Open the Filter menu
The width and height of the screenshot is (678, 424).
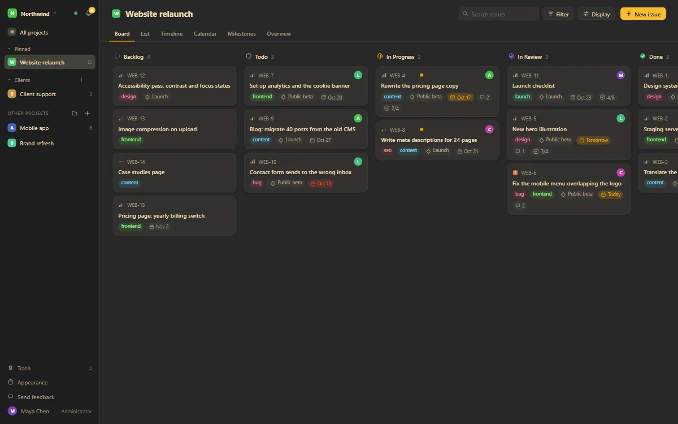(558, 14)
